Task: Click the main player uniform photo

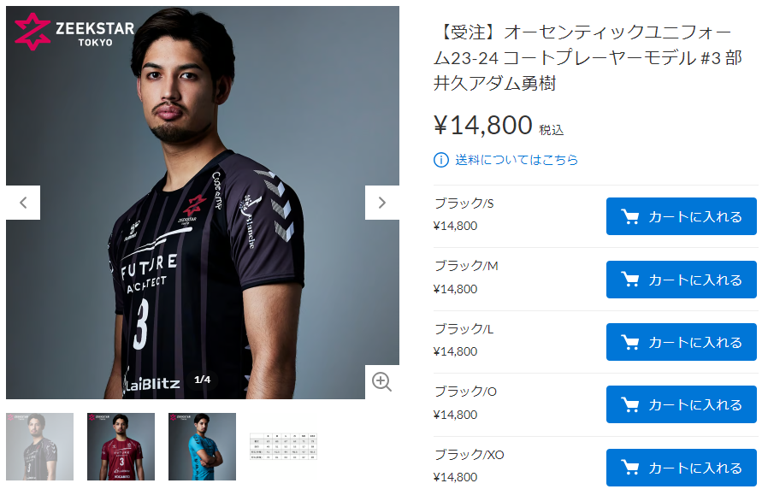Action: [x=203, y=203]
